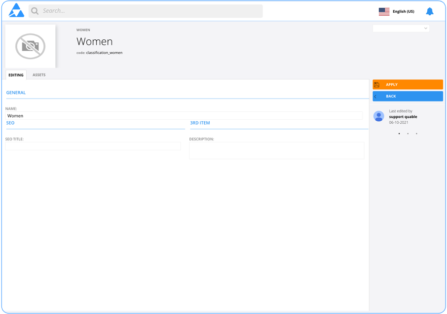
Task: Open the empty dropdown in header
Action: pos(401,28)
